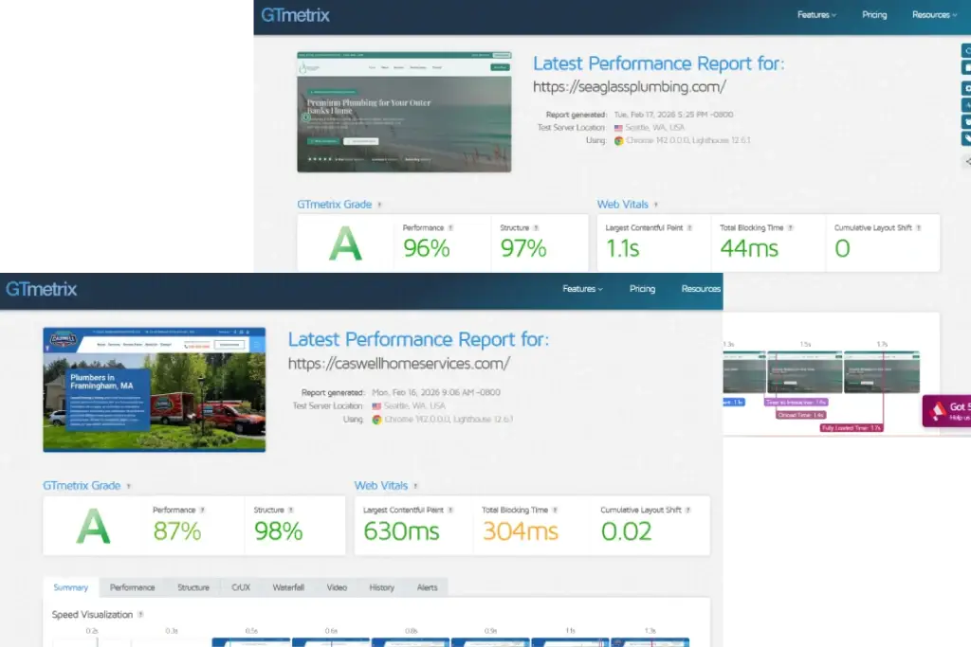Screen dimensions: 971x647
Task: Expand Features dropdown in the seaglassplumbing report header
Action: point(816,15)
